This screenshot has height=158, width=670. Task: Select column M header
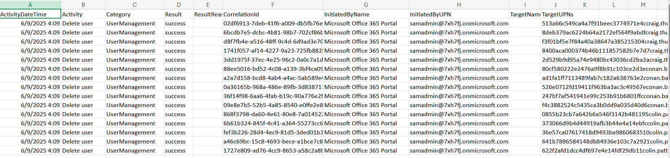click(x=643, y=5)
